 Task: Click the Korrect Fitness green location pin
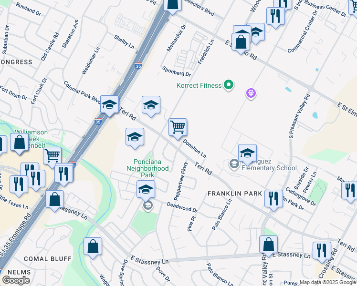[x=228, y=85]
